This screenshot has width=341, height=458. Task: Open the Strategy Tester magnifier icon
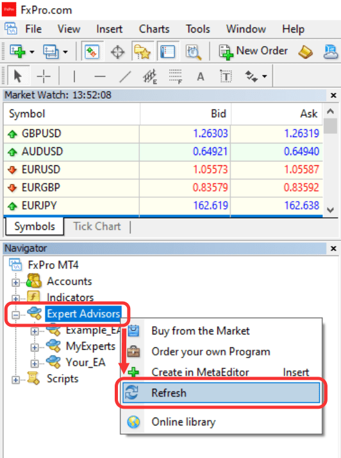tap(193, 52)
